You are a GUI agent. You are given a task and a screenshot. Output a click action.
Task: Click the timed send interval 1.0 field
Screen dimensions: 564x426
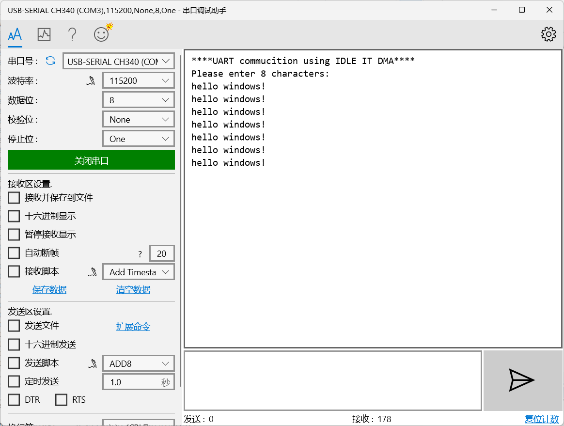tap(139, 382)
